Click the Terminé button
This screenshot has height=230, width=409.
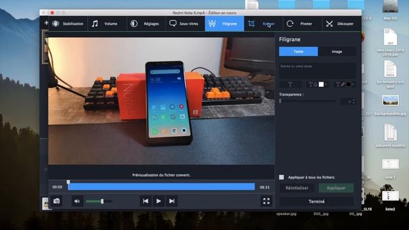(x=317, y=202)
